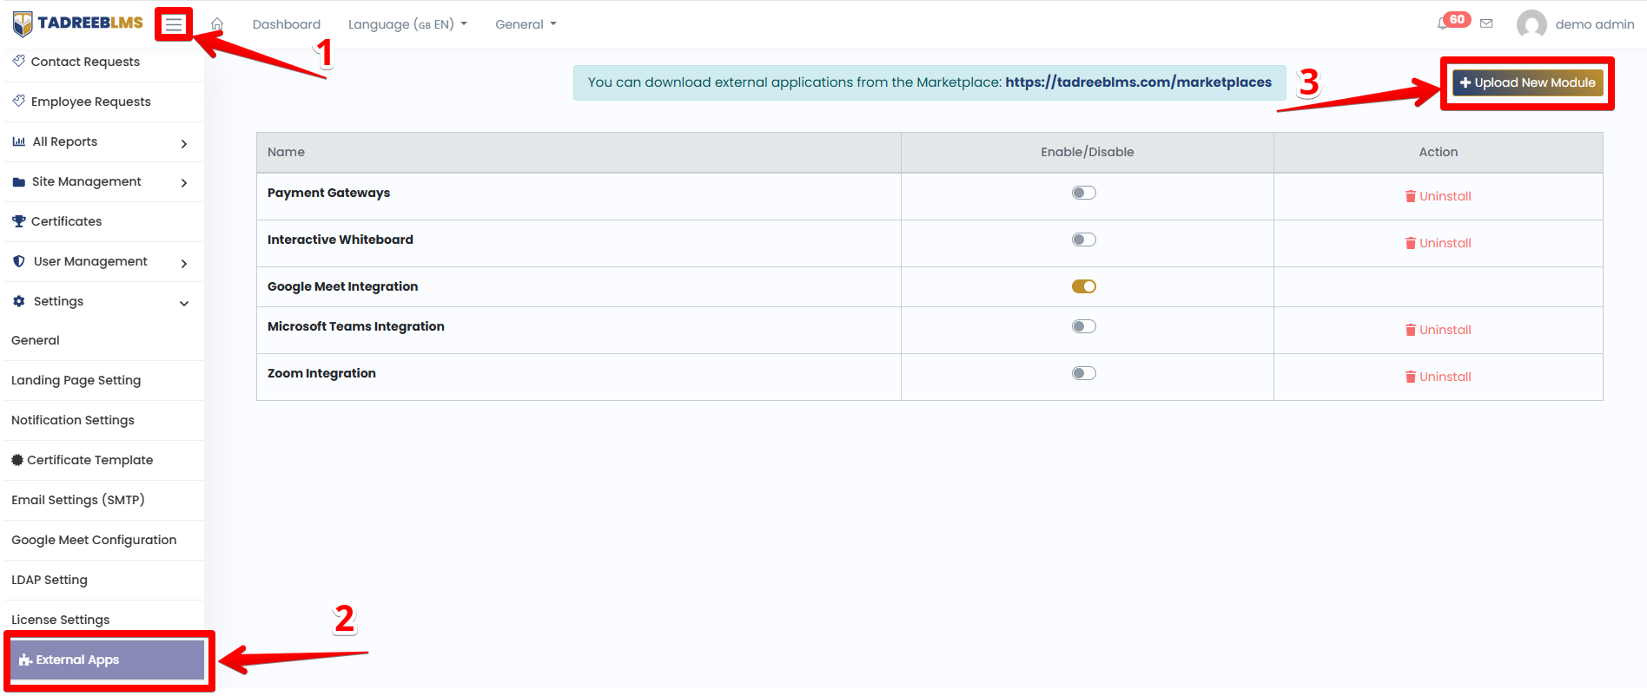Open Notification Settings
This screenshot has height=696, width=1647.
pyautogui.click(x=73, y=420)
